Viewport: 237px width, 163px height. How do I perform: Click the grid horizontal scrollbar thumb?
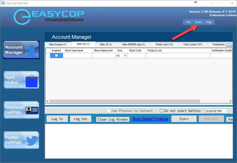coord(125,101)
